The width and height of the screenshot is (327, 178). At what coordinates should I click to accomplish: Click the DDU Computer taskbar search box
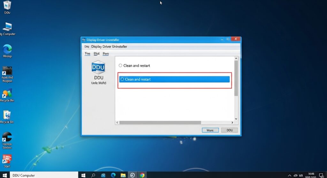[44, 175]
